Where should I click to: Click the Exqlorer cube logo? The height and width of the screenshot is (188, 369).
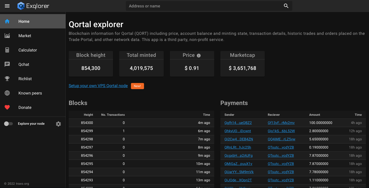point(21,6)
